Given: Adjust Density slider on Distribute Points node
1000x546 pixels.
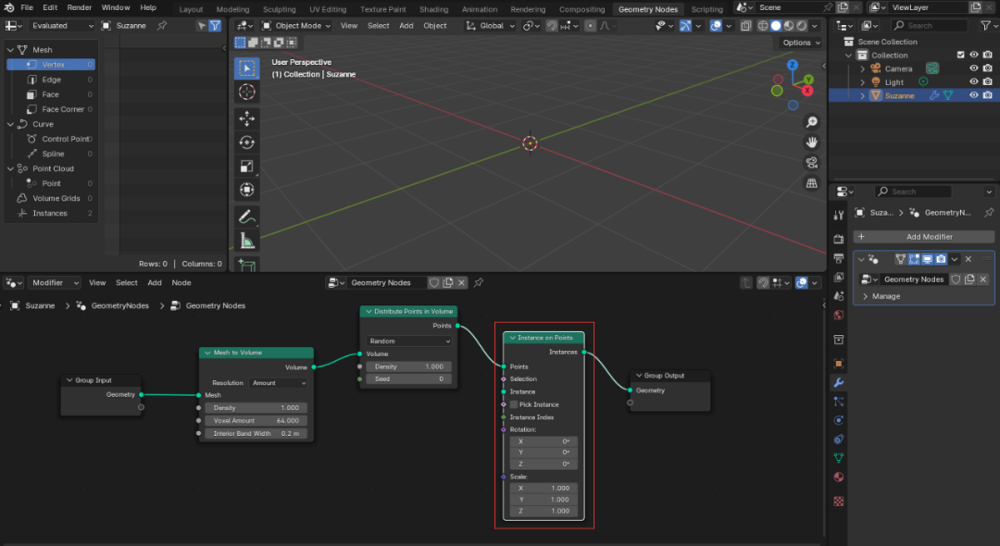Looking at the screenshot, I should 409,367.
